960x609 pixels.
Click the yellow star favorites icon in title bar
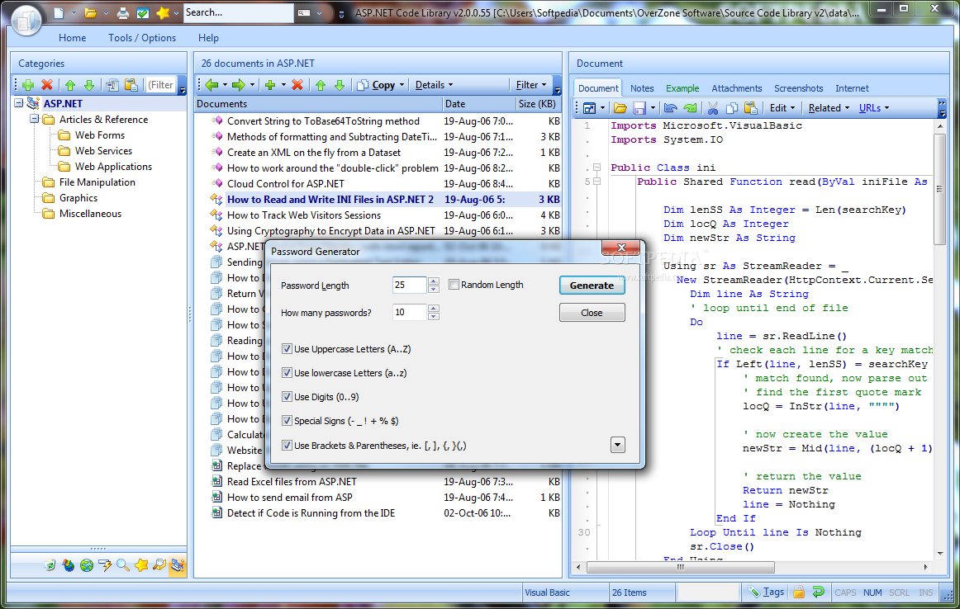[x=163, y=12]
